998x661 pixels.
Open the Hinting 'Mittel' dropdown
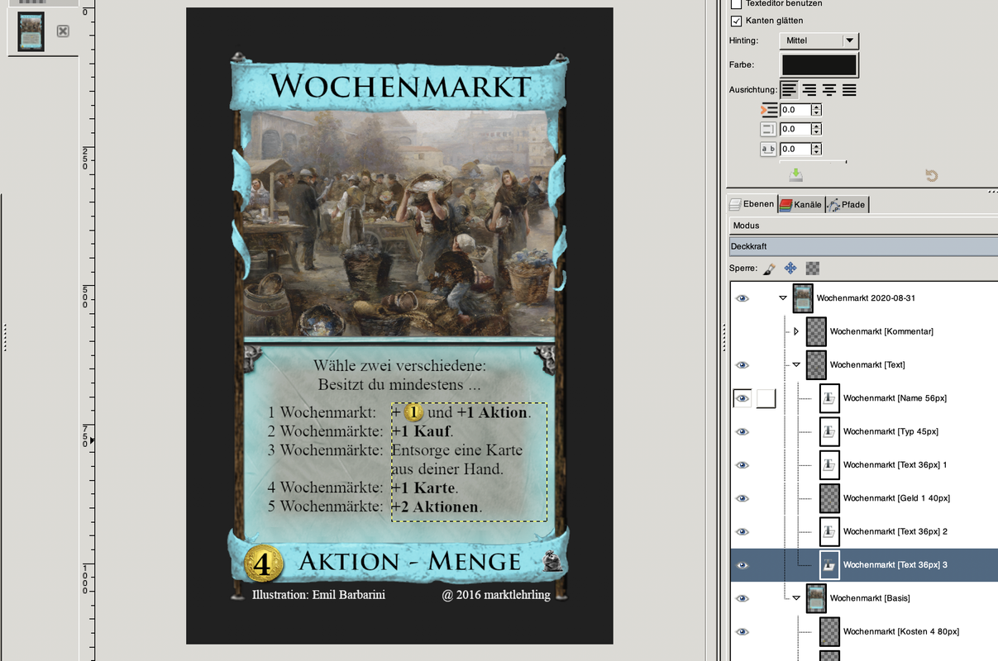click(x=819, y=40)
